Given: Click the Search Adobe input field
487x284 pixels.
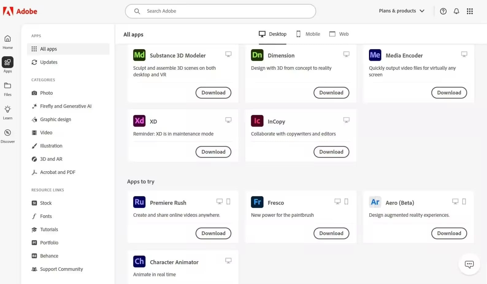Looking at the screenshot, I should pos(220,11).
